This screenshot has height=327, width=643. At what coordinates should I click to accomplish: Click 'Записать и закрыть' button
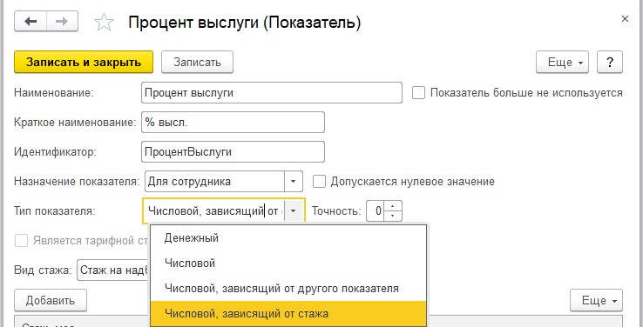tap(84, 63)
